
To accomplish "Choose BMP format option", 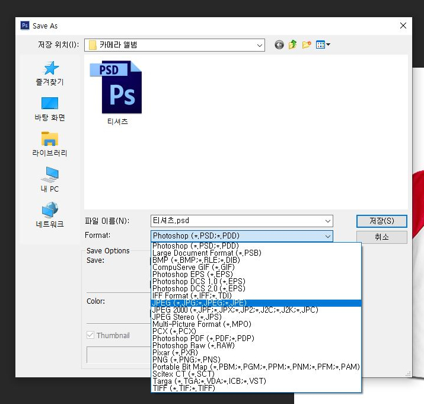I will [x=256, y=260].
